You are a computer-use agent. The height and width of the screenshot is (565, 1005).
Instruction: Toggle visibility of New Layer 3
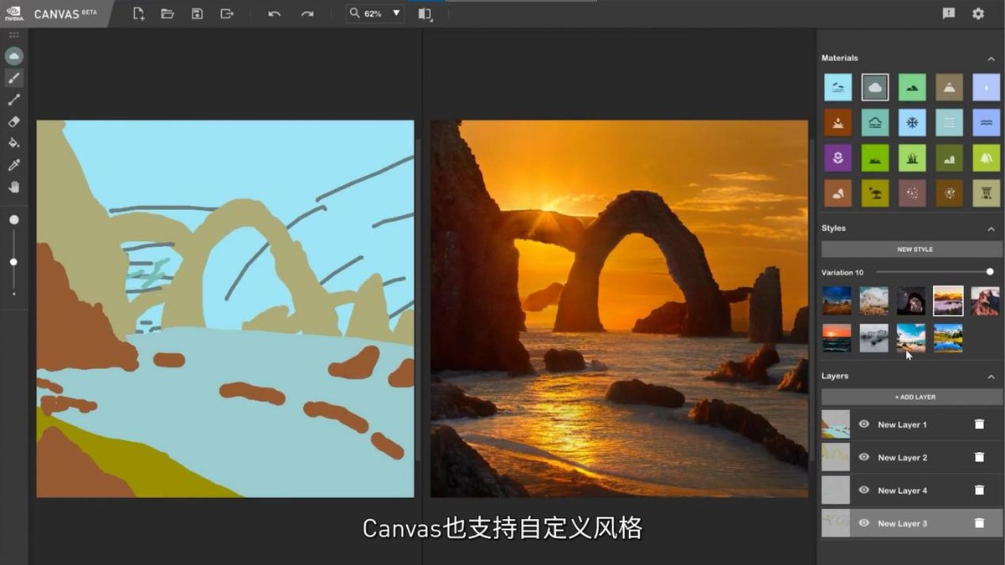pyautogui.click(x=863, y=523)
